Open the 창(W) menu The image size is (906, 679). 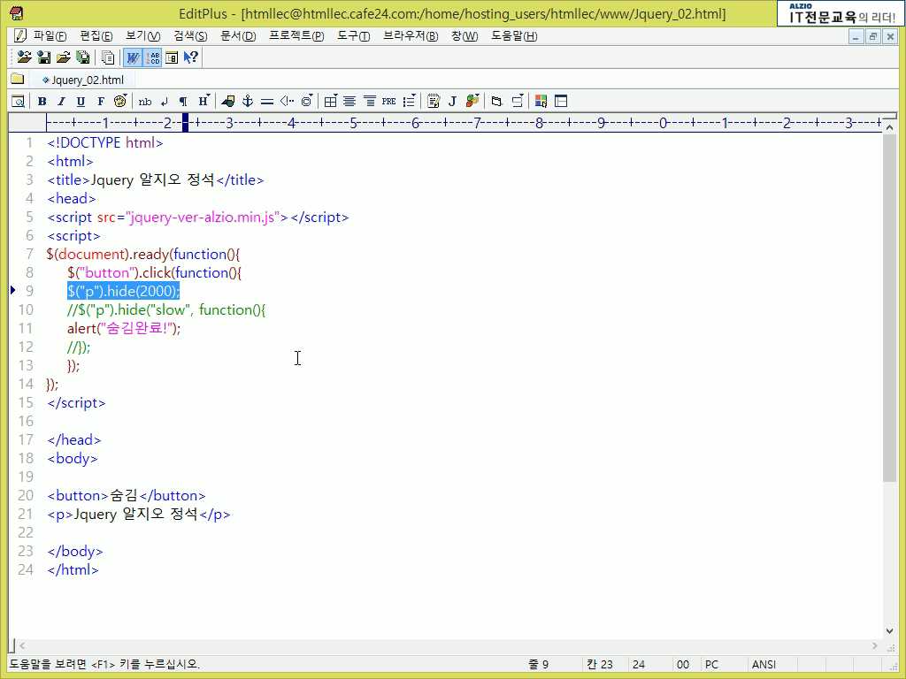[x=465, y=35]
